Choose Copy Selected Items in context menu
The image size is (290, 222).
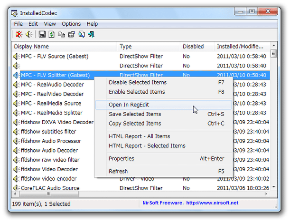tap(163, 124)
